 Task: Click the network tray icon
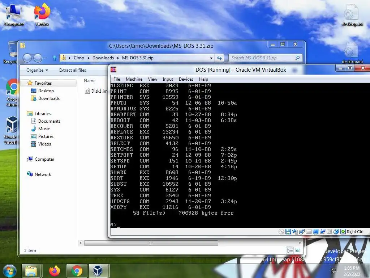click(x=334, y=271)
